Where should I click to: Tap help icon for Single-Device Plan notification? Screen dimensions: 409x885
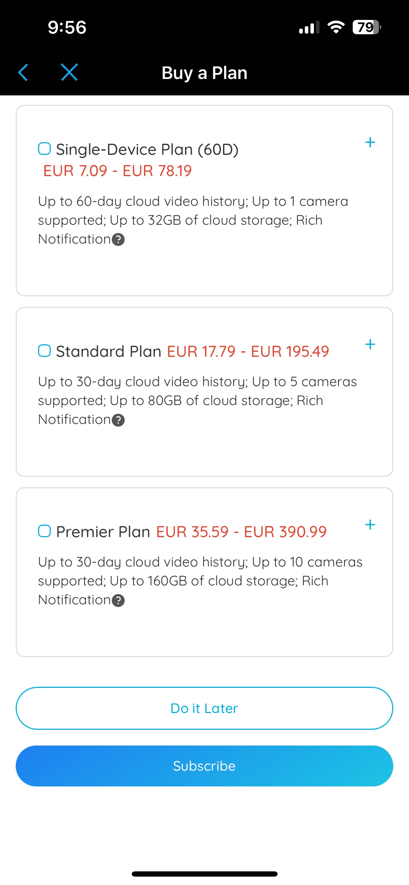[x=118, y=240]
